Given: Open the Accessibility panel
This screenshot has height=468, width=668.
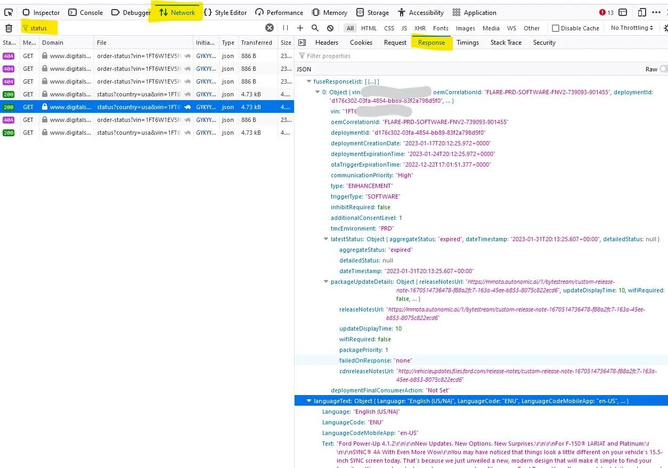Looking at the screenshot, I should 421,12.
